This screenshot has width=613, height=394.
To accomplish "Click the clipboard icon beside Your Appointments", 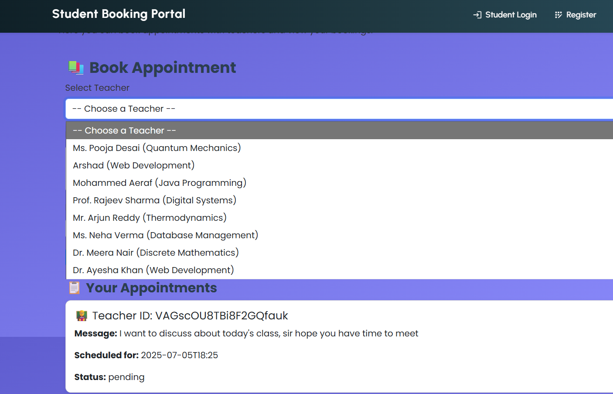I will click(75, 288).
